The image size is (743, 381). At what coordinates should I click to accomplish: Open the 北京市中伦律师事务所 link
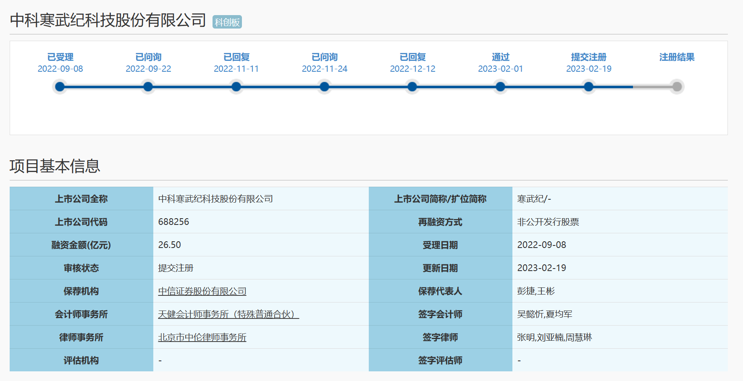tap(202, 337)
